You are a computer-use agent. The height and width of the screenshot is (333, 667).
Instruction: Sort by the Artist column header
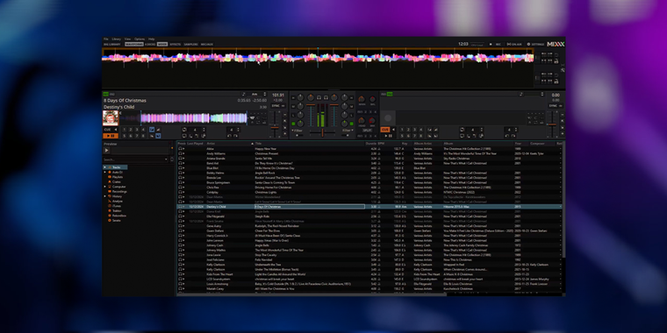[230, 144]
